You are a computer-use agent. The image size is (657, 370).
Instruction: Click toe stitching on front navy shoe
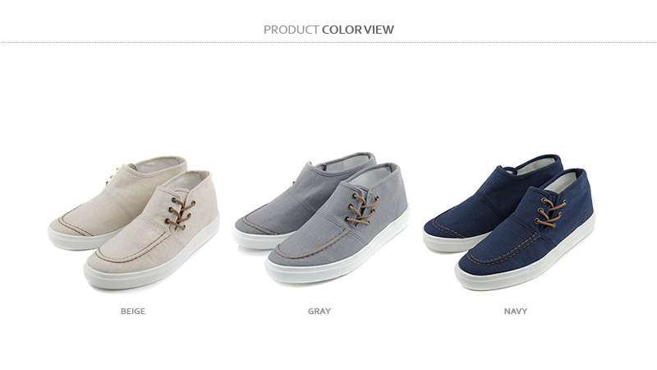(502, 252)
